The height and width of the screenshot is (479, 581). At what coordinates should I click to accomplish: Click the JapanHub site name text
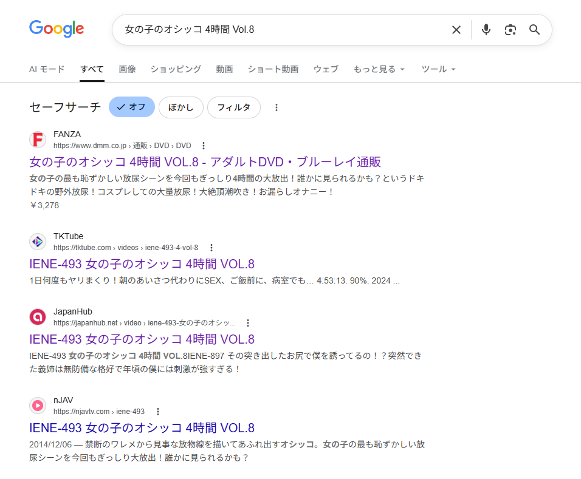click(73, 311)
